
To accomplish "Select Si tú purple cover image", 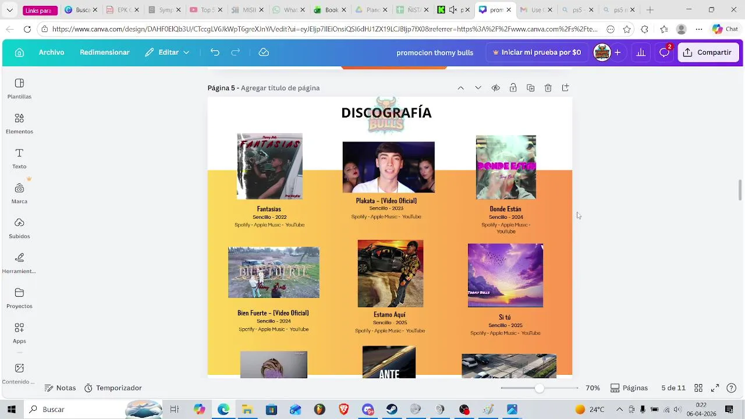I will click(x=505, y=275).
